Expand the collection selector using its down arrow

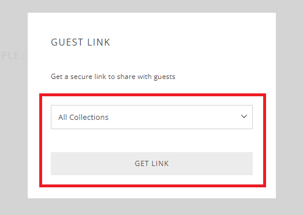coord(244,116)
